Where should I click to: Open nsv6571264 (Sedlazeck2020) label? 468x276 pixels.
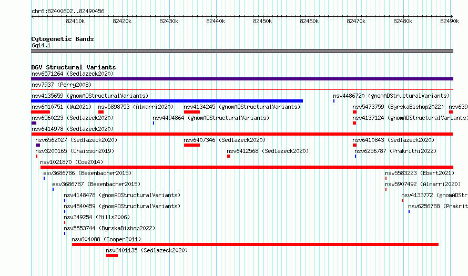[73, 74]
